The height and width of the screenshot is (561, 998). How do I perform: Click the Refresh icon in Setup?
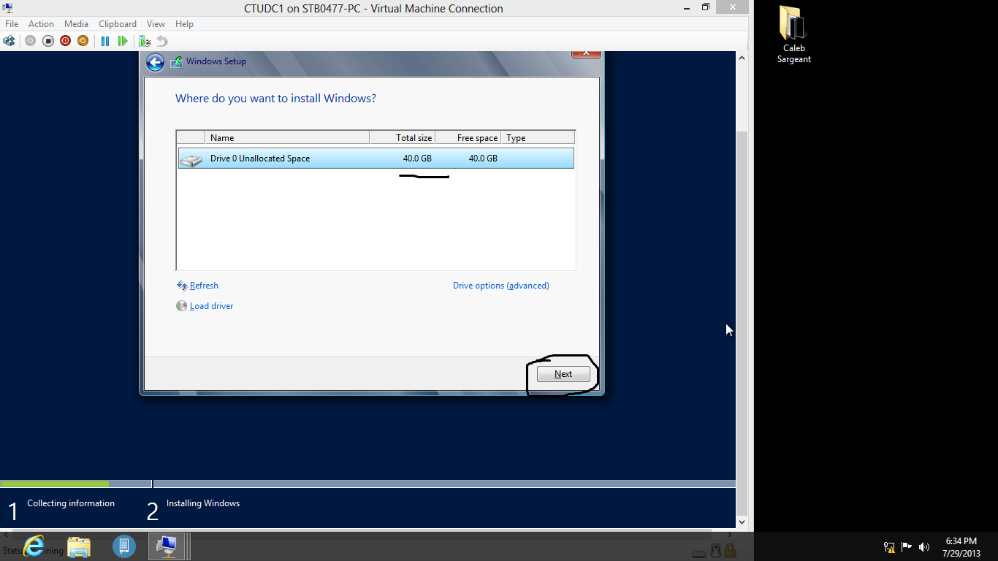[182, 286]
